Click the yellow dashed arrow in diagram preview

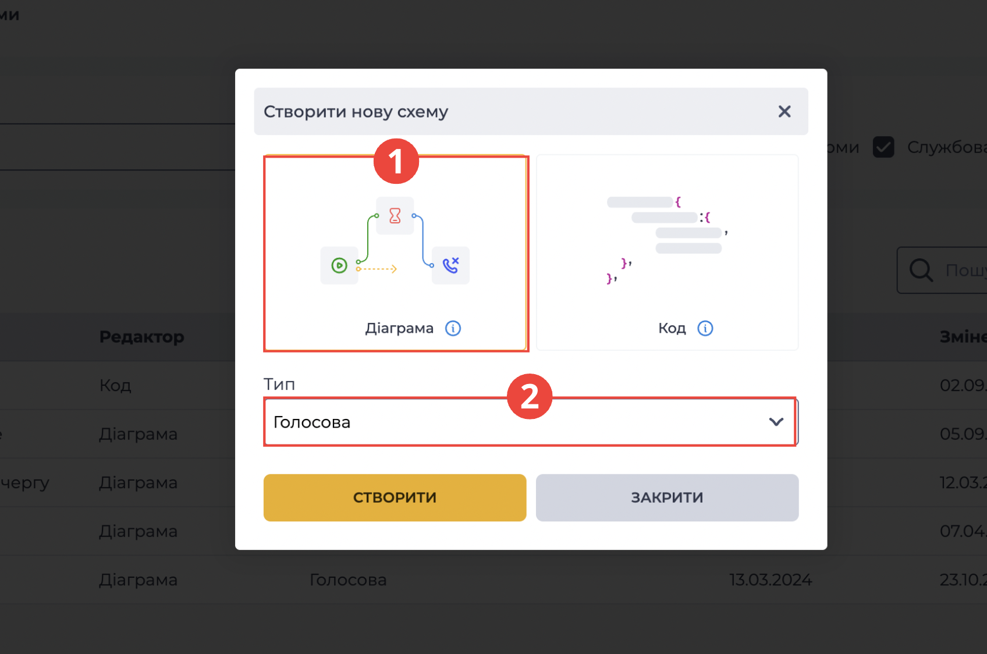pyautogui.click(x=377, y=269)
